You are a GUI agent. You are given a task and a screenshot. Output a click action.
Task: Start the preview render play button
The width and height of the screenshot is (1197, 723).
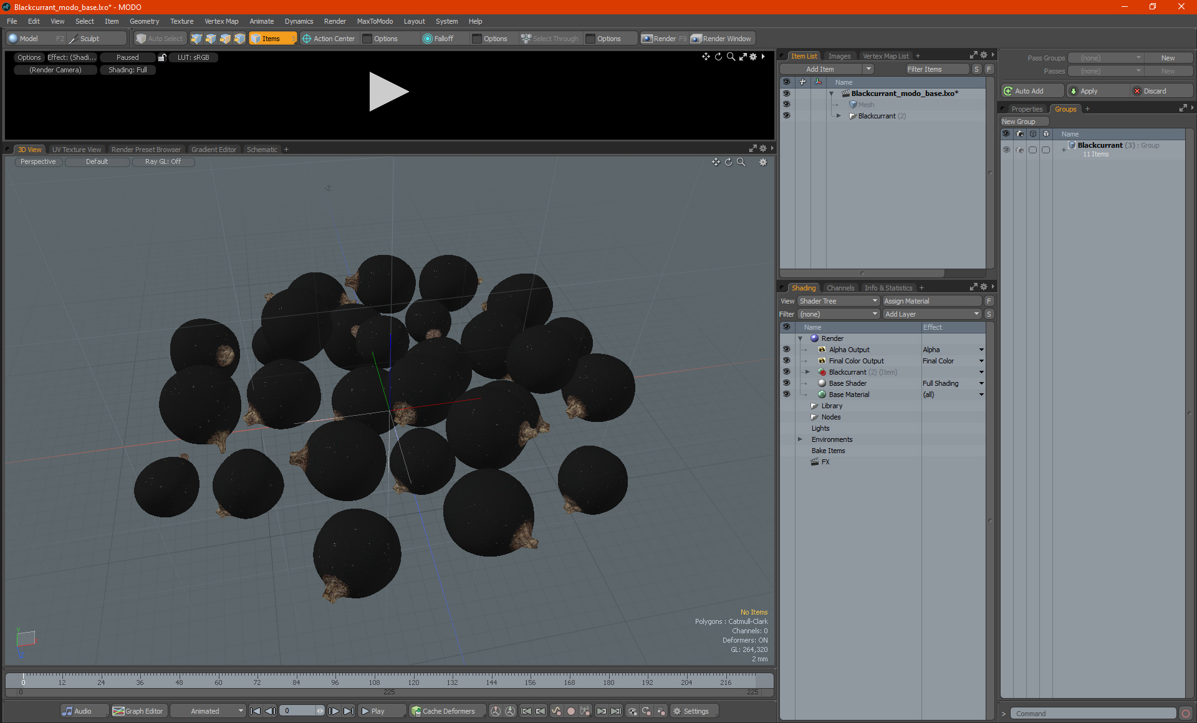388,92
